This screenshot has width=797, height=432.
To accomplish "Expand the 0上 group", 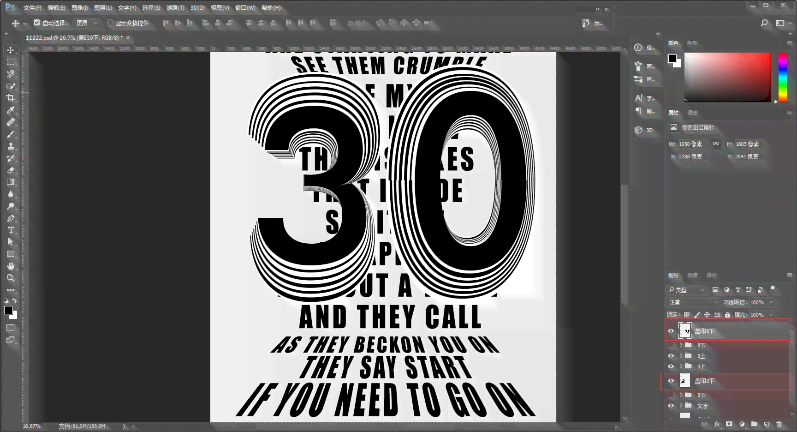I will [681, 356].
